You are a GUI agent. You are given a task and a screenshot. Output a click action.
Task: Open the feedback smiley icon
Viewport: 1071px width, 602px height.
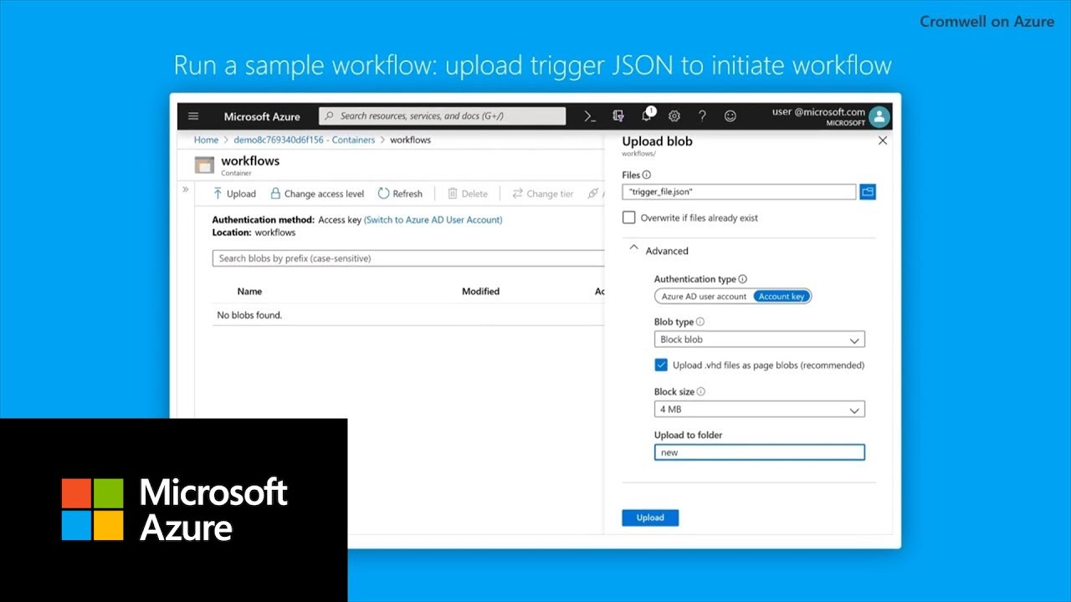click(x=730, y=116)
